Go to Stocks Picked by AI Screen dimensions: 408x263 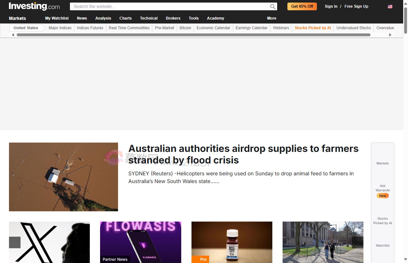tap(313, 28)
